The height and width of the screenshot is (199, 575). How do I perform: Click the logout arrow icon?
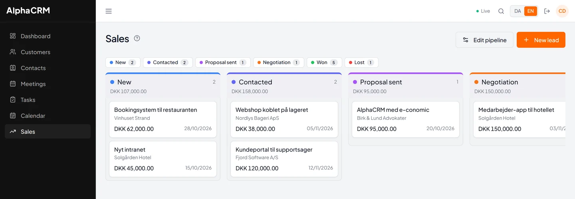(547, 11)
